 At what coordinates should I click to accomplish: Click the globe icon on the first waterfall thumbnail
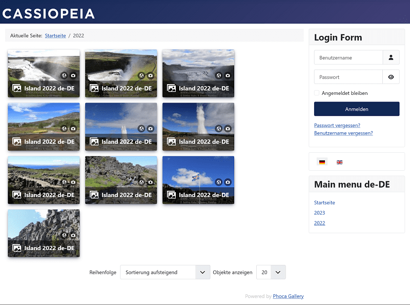tap(64, 75)
